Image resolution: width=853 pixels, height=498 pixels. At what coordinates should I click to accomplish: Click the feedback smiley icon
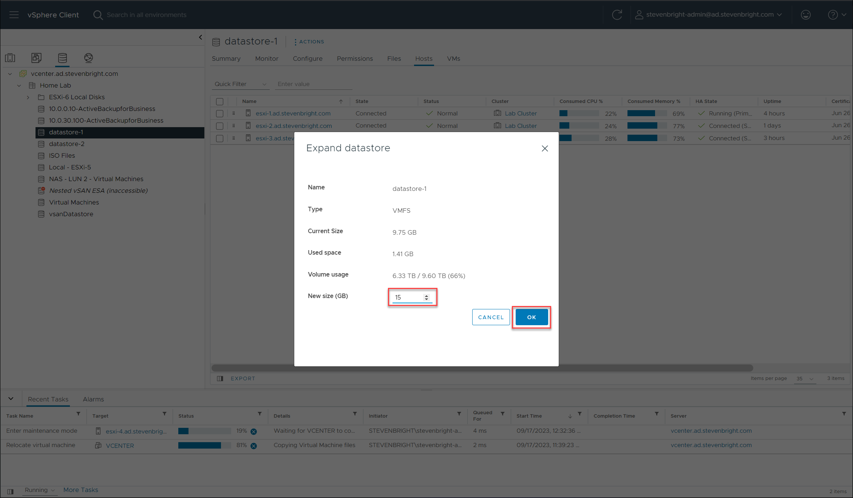(x=805, y=15)
